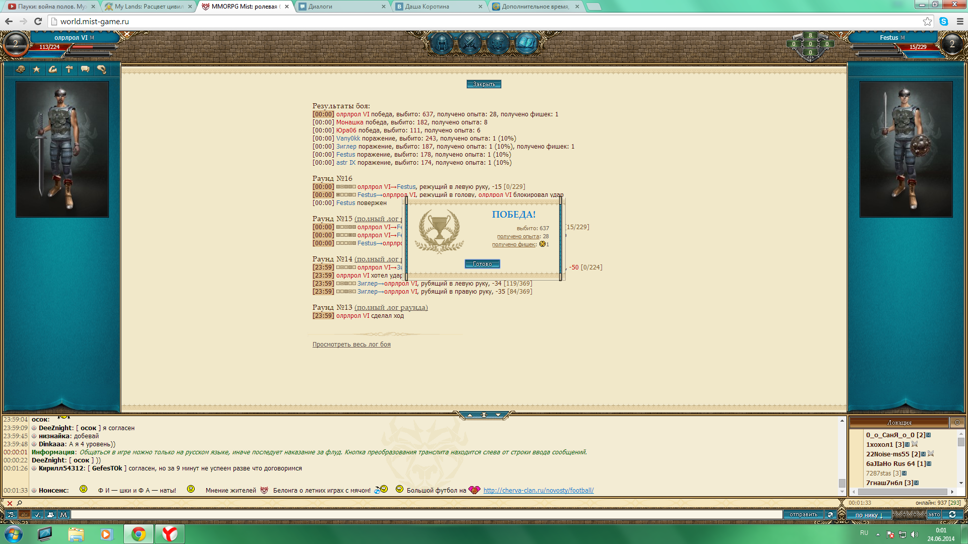Reload page with browser refresh button
968x544 pixels.
38,21
